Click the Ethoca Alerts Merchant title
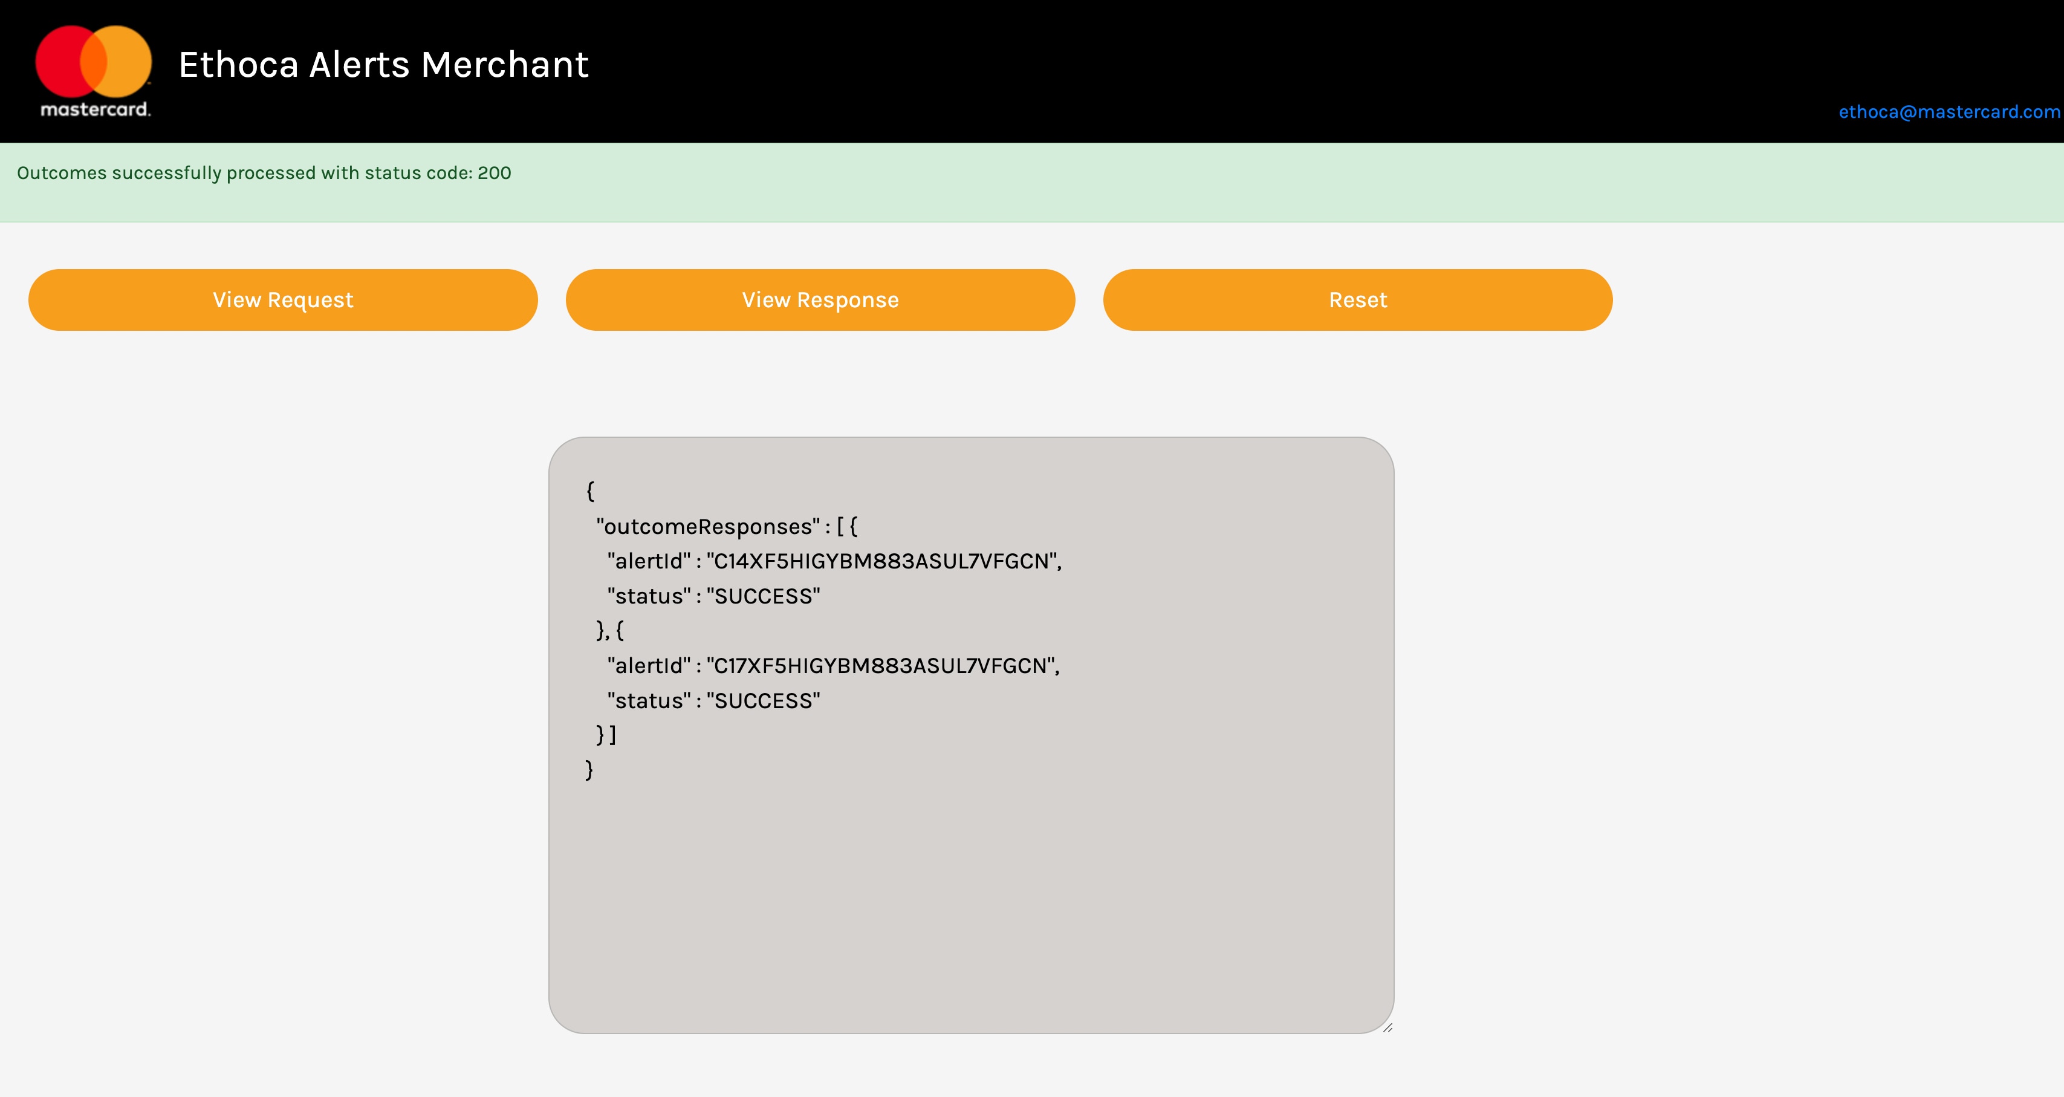Image resolution: width=2064 pixels, height=1097 pixels. [383, 65]
